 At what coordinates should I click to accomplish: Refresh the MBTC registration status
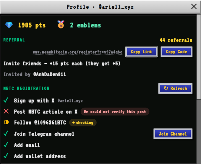pos(175,89)
